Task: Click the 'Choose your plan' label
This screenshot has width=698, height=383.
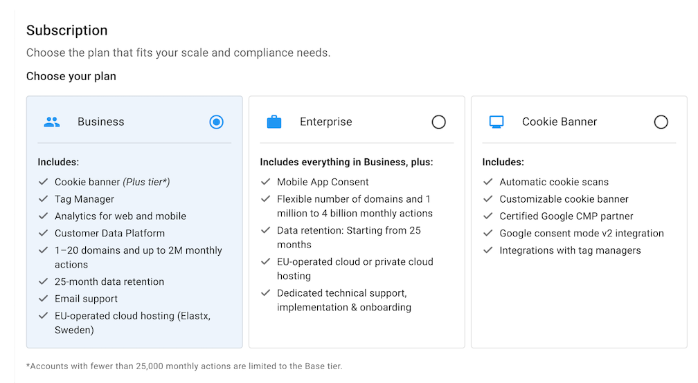Action: pos(71,76)
